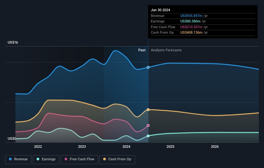Click the Earnings label in tooltip

[158, 21]
